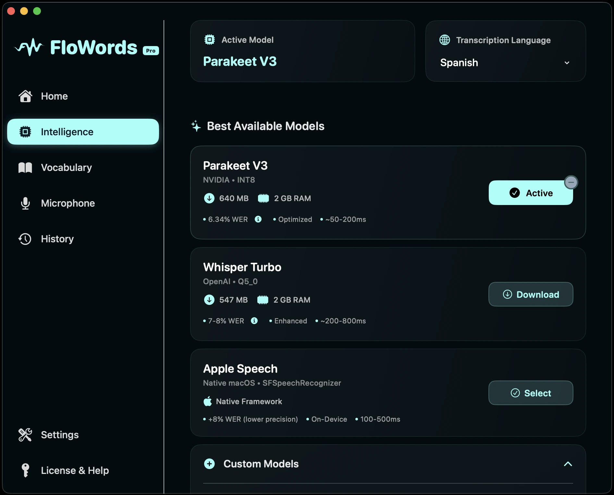
Task: Select Apple Speech as transcription model
Action: 531,393
